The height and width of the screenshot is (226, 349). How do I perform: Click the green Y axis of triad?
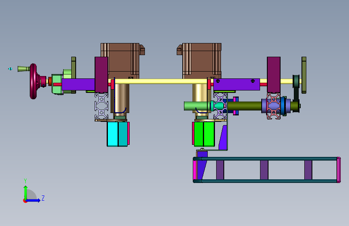click(26, 193)
